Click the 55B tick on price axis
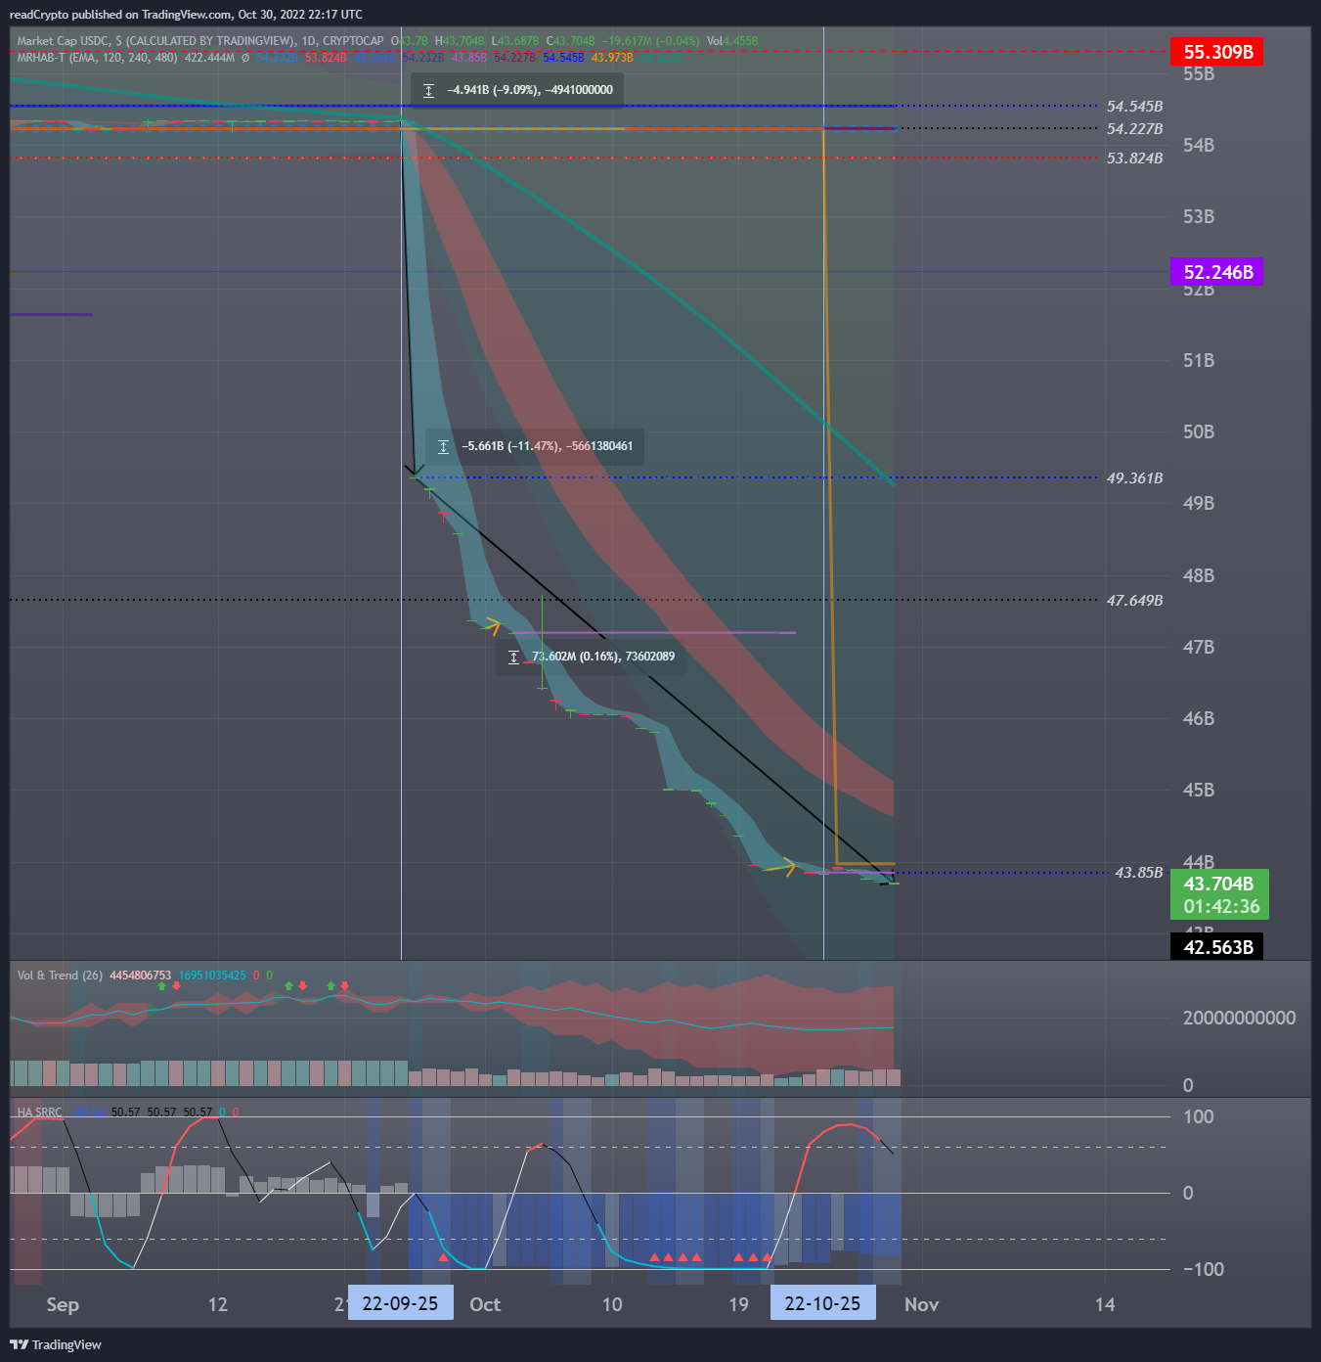Image resolution: width=1321 pixels, height=1362 pixels. point(1199,74)
